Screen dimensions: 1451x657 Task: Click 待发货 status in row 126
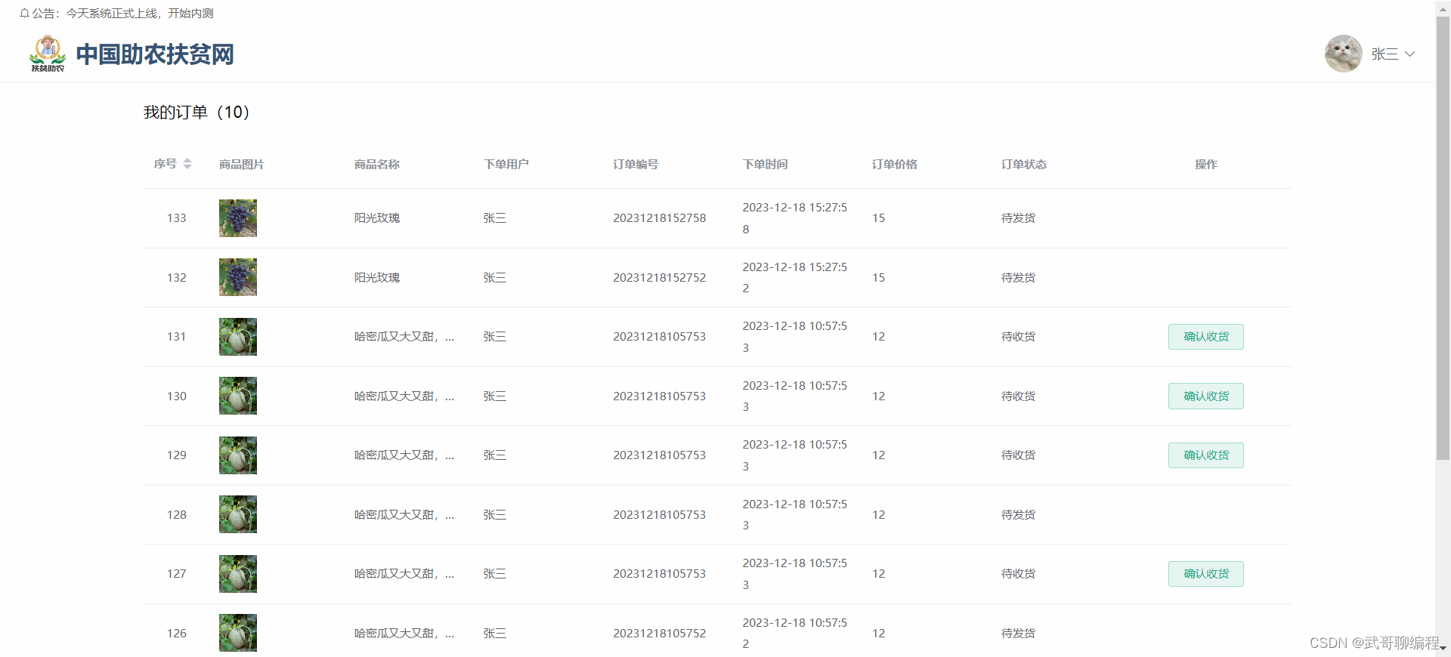(x=1018, y=634)
